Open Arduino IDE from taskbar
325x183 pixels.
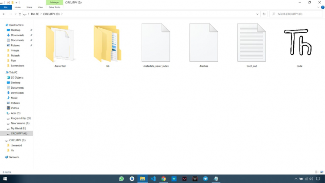coord(174,179)
